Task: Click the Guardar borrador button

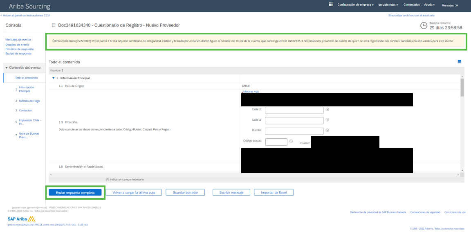Action: (x=185, y=192)
